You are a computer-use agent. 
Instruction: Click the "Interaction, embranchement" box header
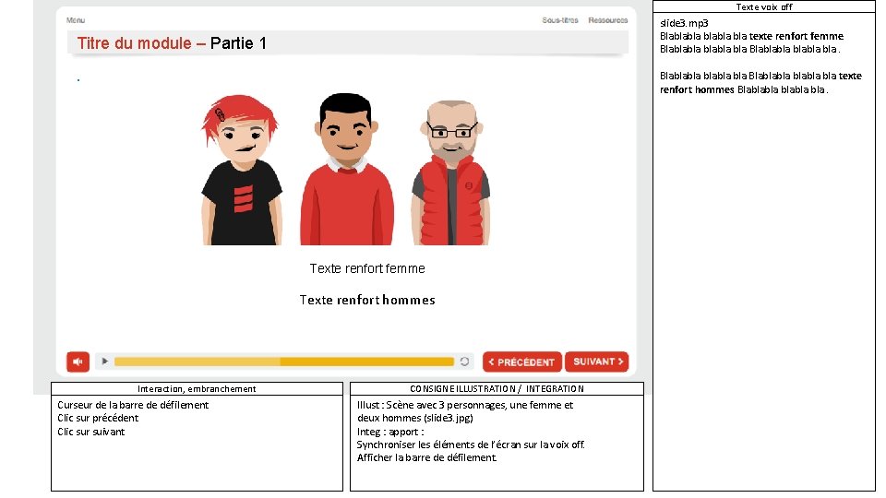(x=197, y=388)
